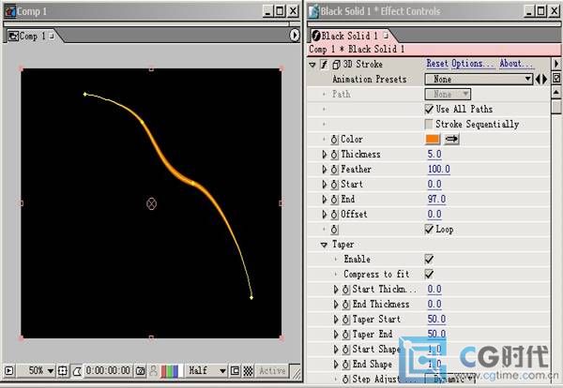Screen dimensions: 563x388
Task: Click the 3D Stroke effect enable 'f' icon
Action: pyautogui.click(x=324, y=65)
